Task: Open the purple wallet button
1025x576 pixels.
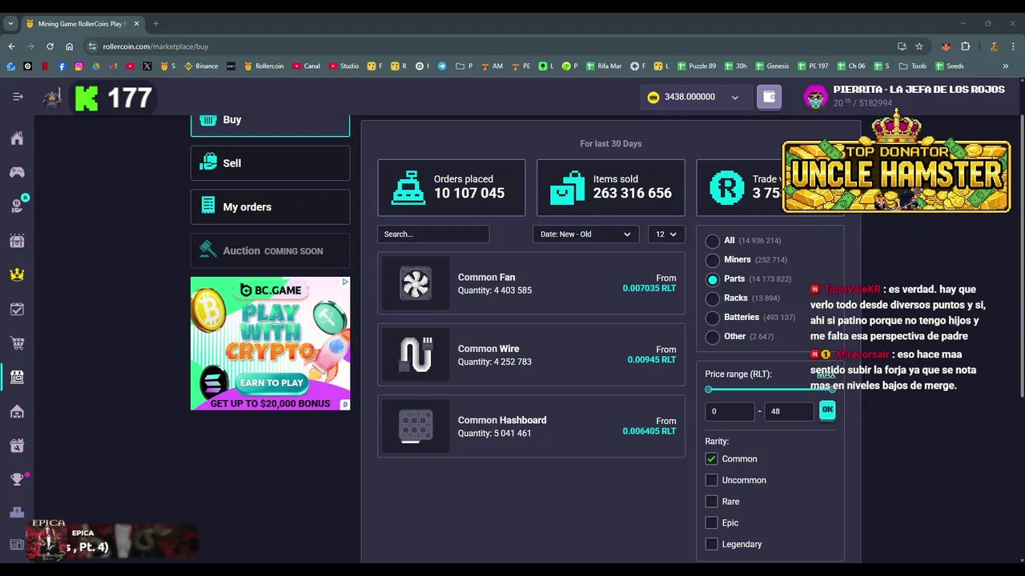Action: coord(769,97)
